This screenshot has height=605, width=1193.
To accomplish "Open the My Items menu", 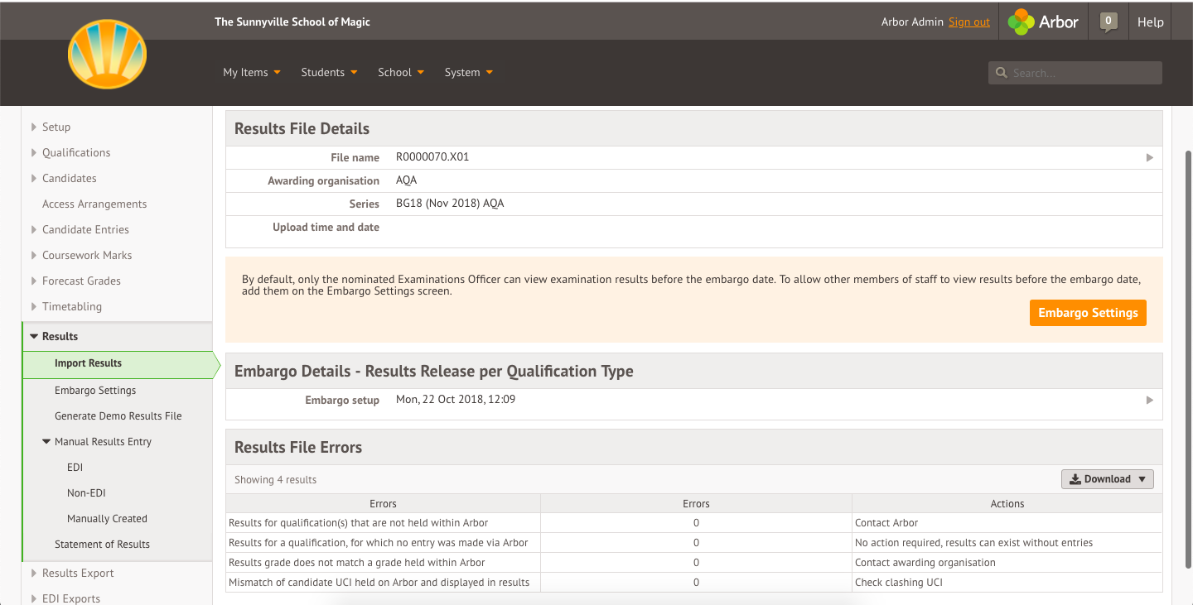I will [x=252, y=72].
